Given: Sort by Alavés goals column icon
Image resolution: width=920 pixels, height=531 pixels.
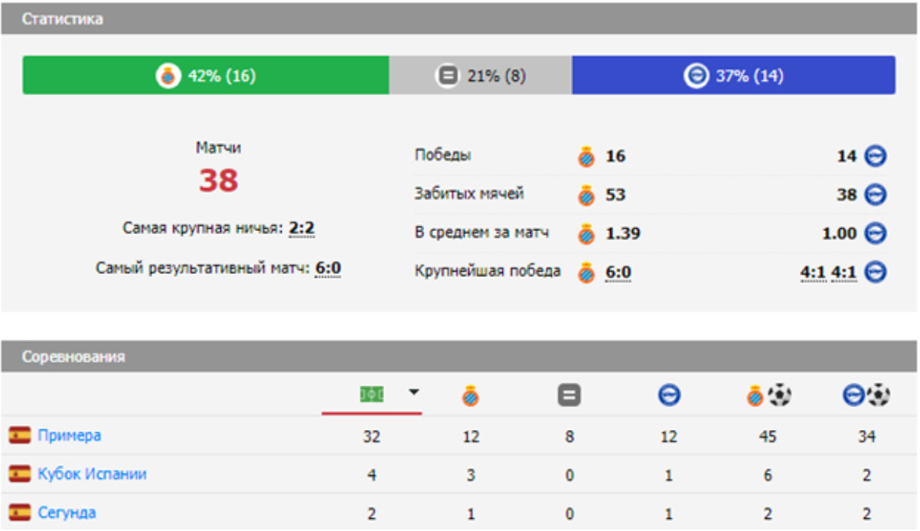Looking at the screenshot, I should point(866,396).
